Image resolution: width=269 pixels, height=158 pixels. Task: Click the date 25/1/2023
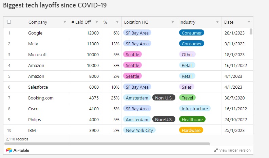coord(234,130)
